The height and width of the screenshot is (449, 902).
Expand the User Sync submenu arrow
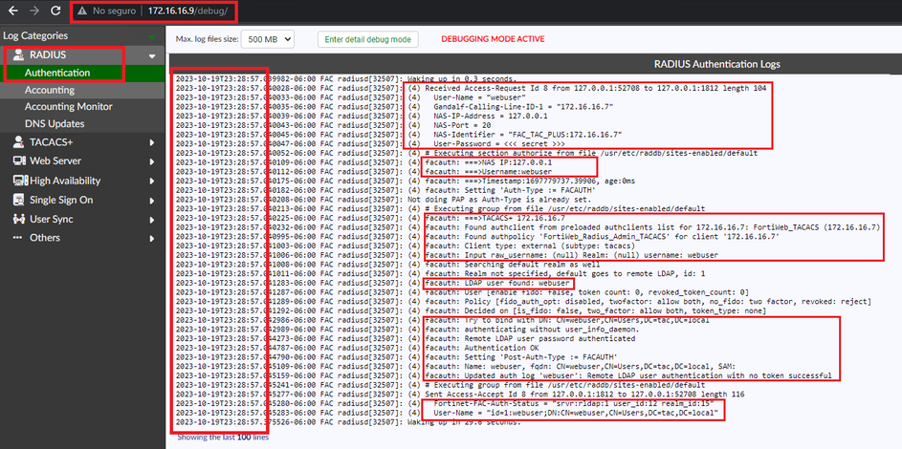point(152,220)
